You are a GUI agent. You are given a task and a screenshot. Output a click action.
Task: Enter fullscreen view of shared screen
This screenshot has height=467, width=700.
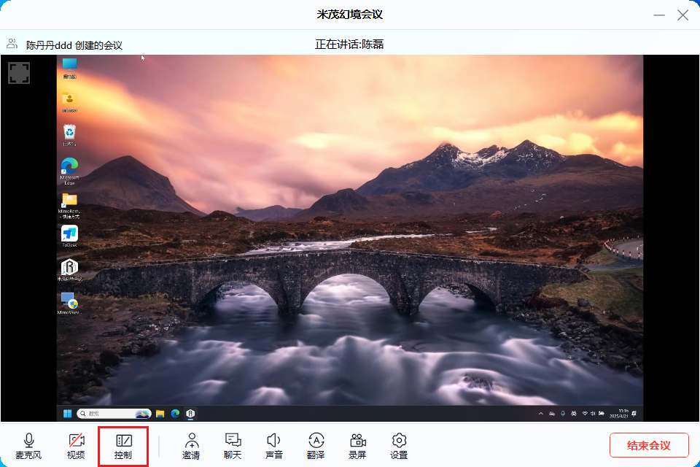coord(19,72)
